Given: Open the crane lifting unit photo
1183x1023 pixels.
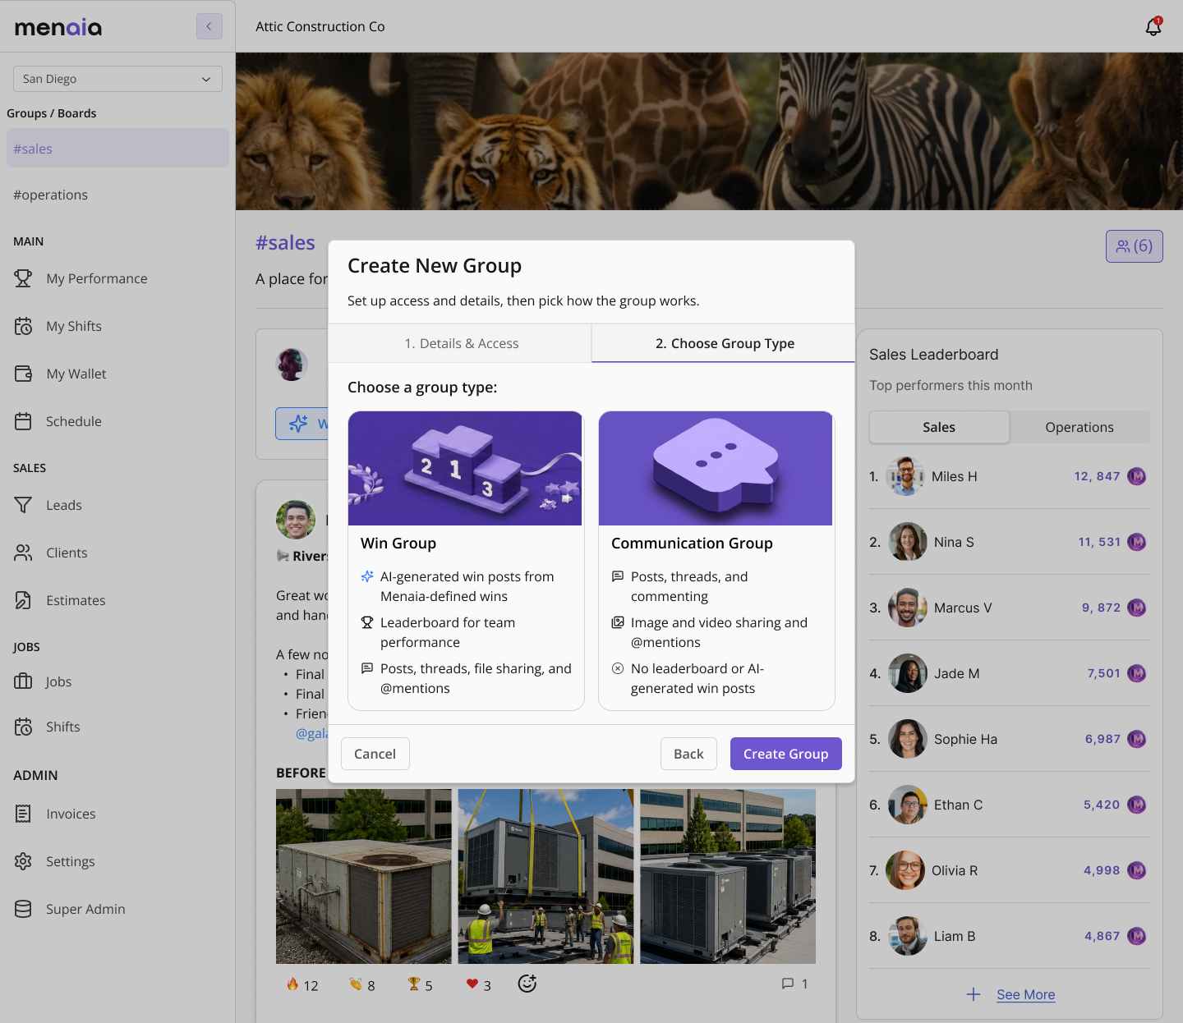Looking at the screenshot, I should [x=545, y=876].
